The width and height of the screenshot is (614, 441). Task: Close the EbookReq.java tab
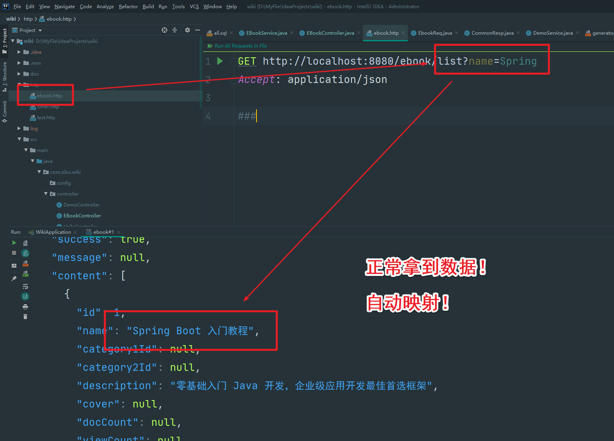click(457, 33)
